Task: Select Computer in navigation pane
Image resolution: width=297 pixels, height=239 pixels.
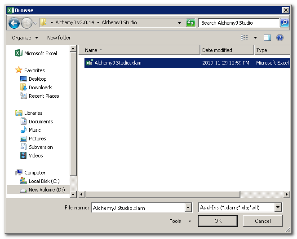Action: (x=35, y=173)
